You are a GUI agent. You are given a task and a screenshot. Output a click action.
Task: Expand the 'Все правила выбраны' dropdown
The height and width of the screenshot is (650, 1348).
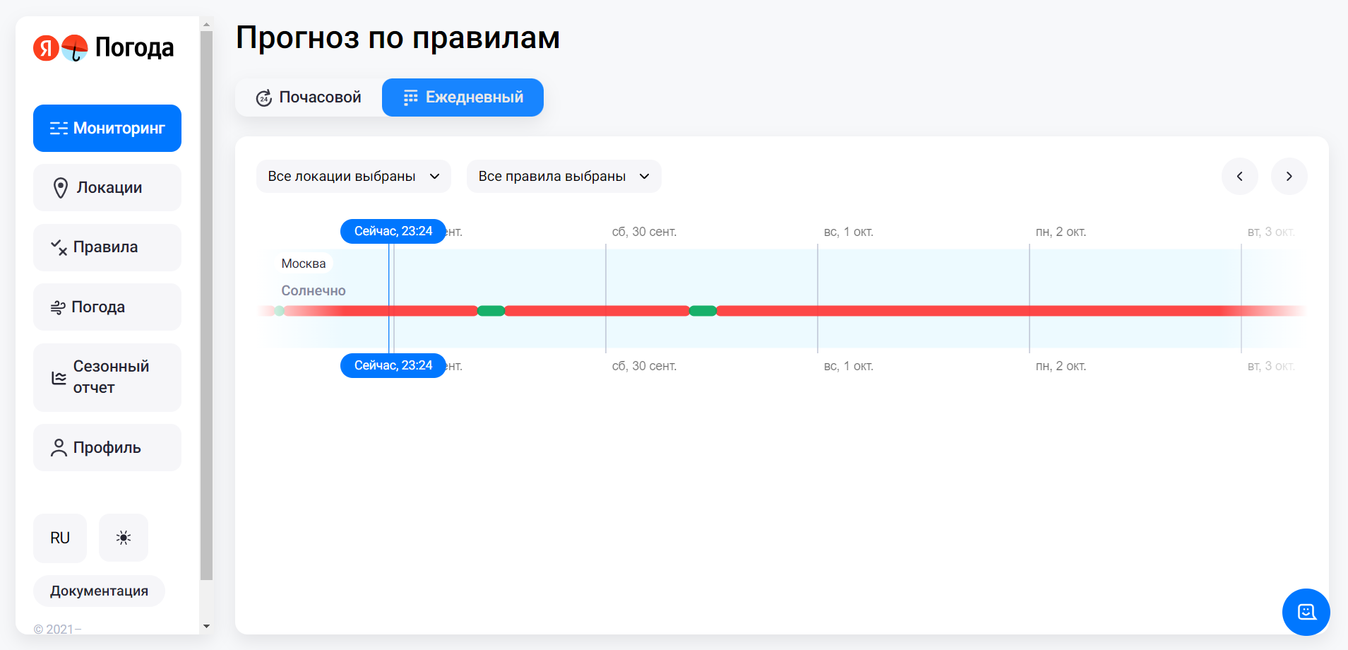point(563,176)
